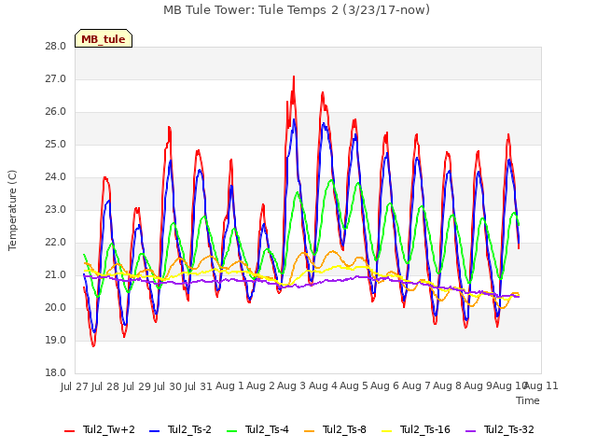Select the Tul2_Ts-16 legend label
The image size is (597, 448).
click(x=425, y=429)
